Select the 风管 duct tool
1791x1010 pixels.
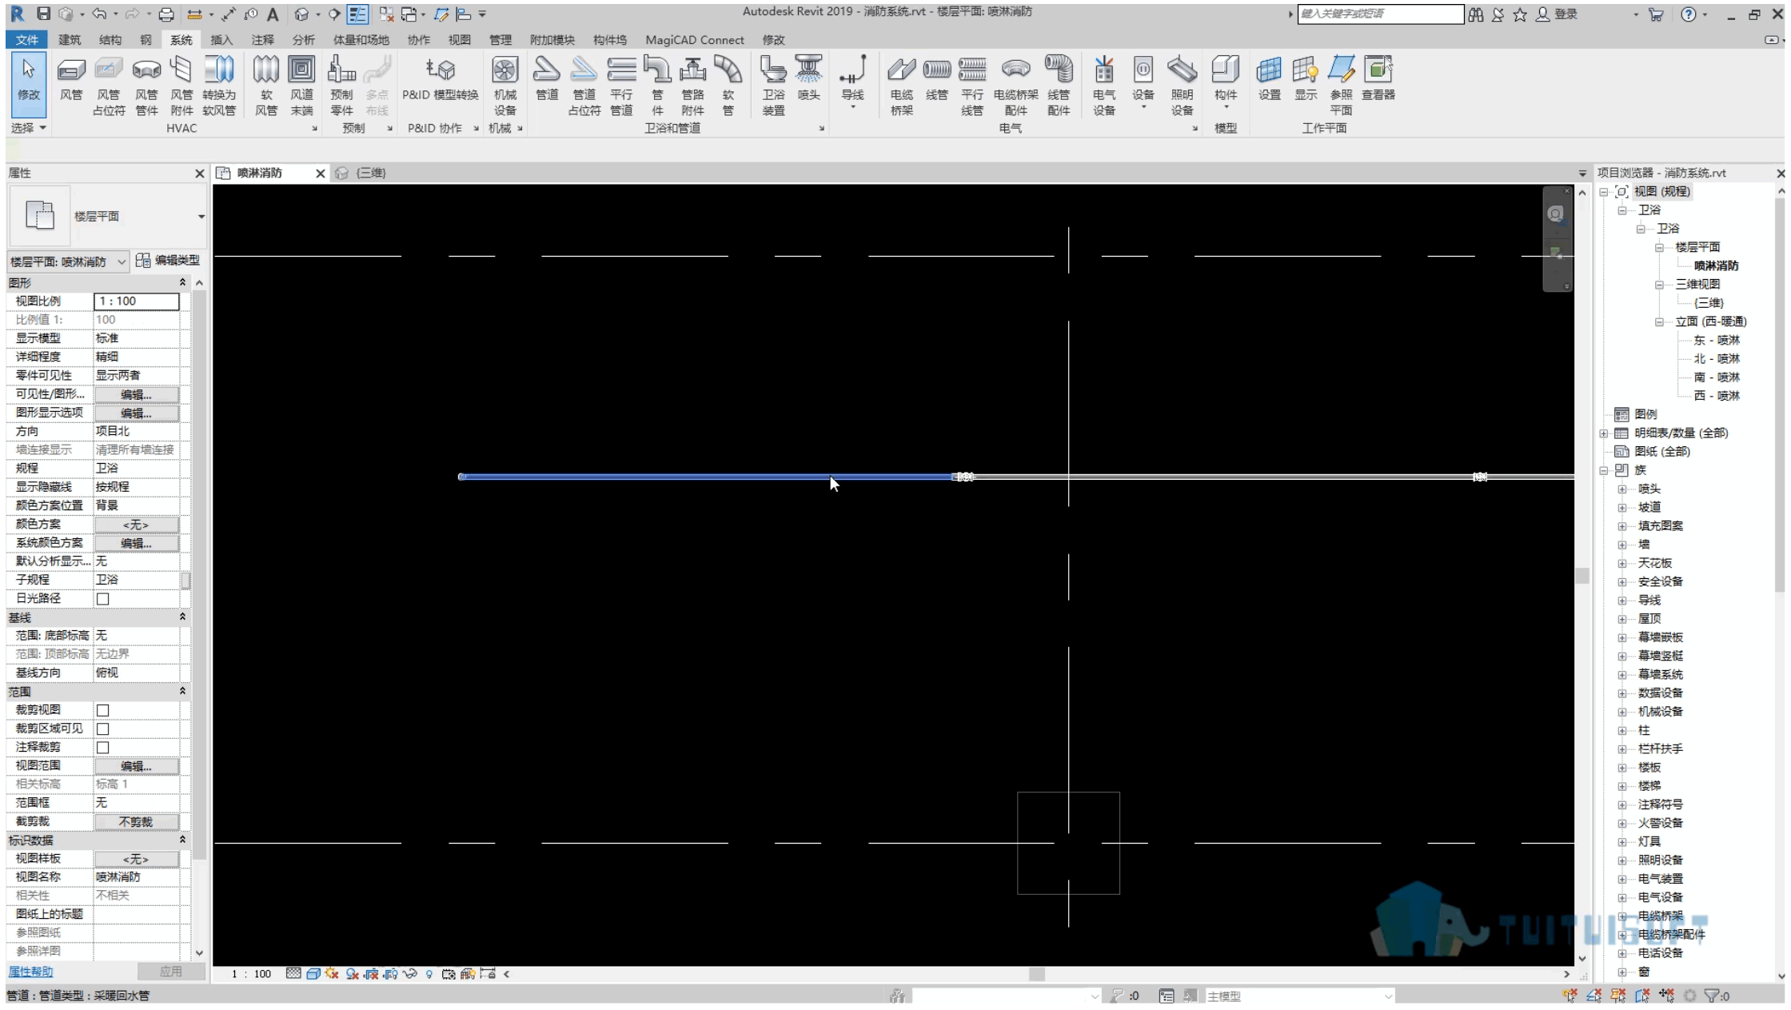pos(71,78)
